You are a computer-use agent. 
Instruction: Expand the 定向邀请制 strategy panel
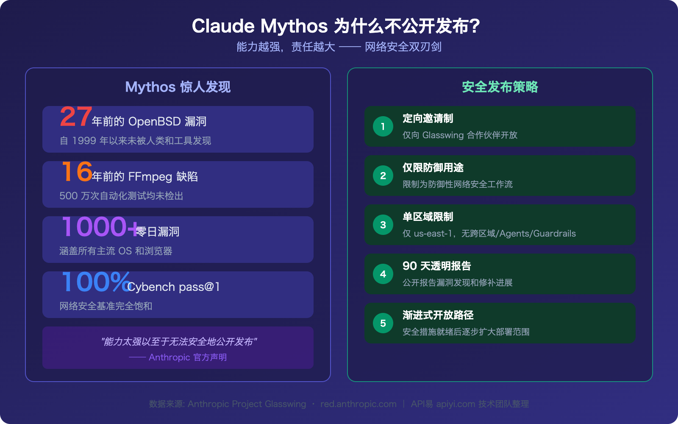[500, 127]
